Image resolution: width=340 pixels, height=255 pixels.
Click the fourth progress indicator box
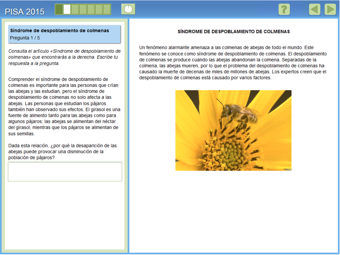tap(83, 9)
